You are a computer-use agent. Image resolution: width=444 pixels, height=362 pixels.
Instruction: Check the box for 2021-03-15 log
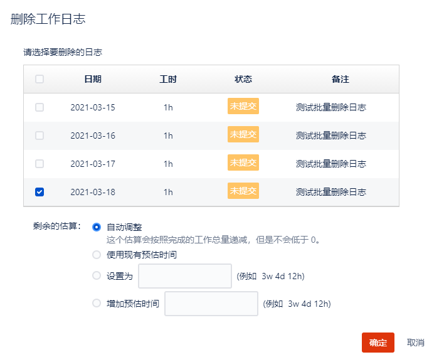pyautogui.click(x=40, y=107)
